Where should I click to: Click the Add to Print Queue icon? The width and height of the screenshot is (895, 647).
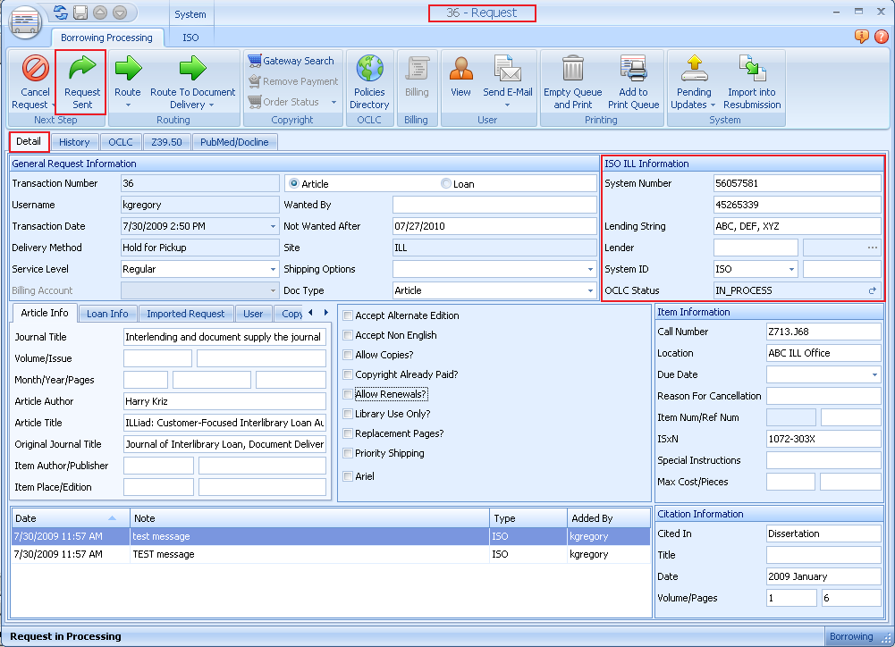click(633, 70)
